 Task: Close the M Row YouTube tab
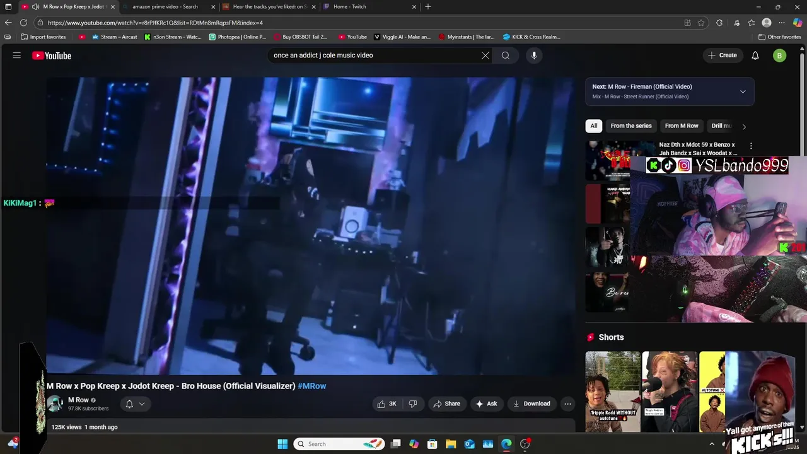pos(113,6)
